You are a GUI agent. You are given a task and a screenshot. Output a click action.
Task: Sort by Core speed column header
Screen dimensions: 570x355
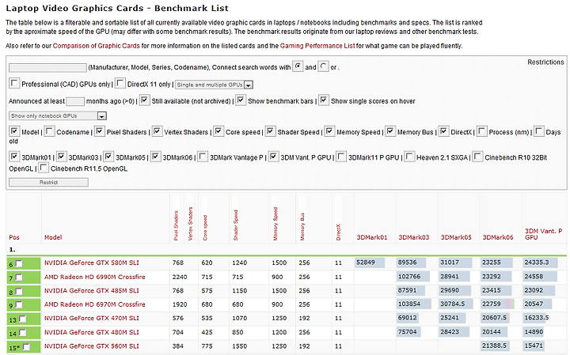click(x=205, y=228)
